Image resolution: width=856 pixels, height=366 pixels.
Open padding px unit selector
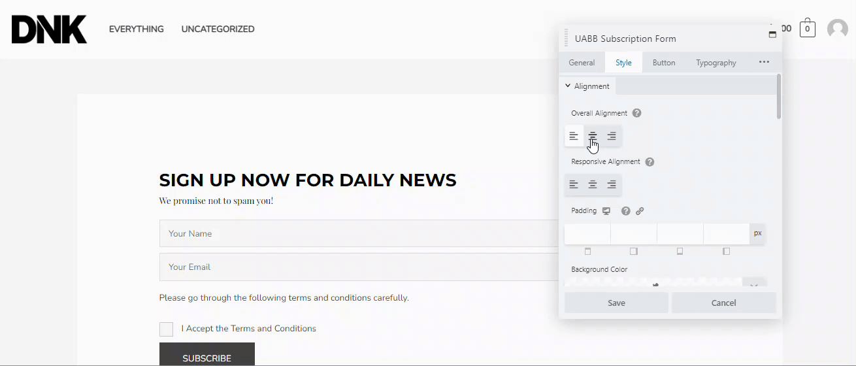click(757, 233)
